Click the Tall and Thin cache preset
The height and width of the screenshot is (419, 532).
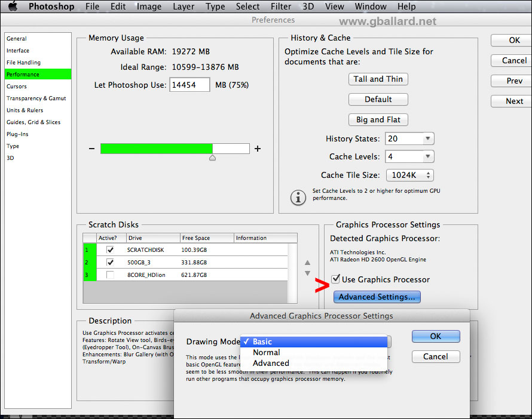[378, 79]
